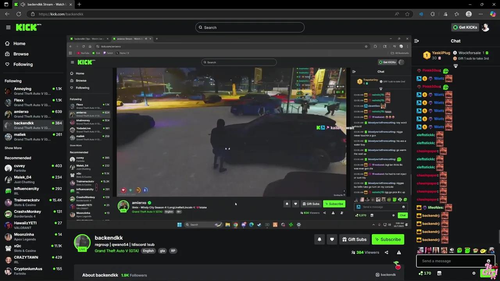500x281 pixels.
Task: Collapse the chat panel with arrow icon
Action: coord(416,41)
